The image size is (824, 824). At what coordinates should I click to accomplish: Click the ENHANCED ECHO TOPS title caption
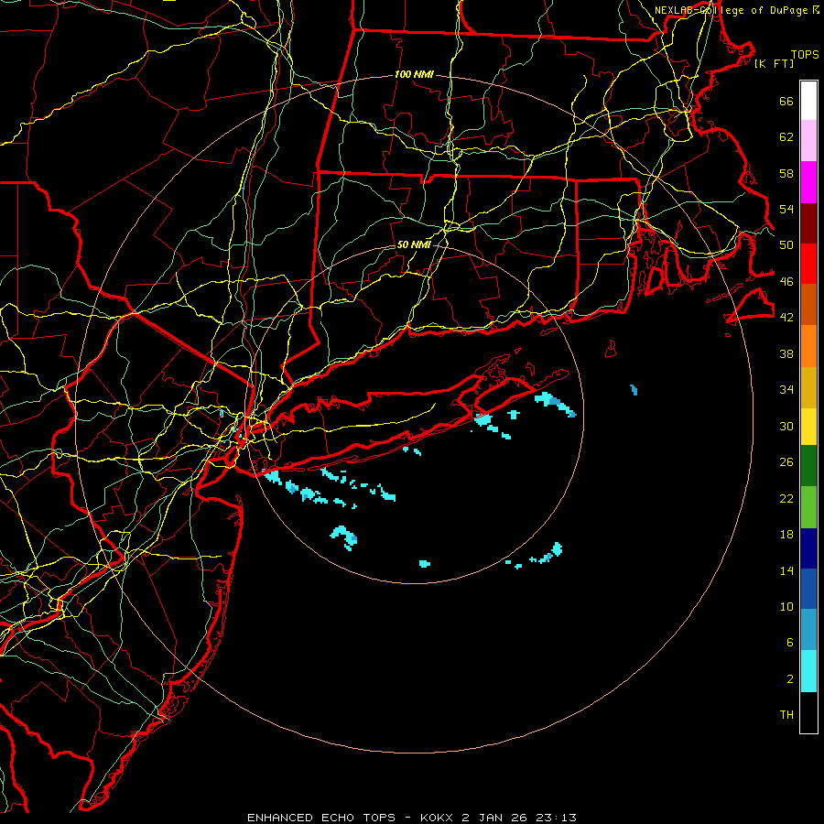[x=412, y=818]
